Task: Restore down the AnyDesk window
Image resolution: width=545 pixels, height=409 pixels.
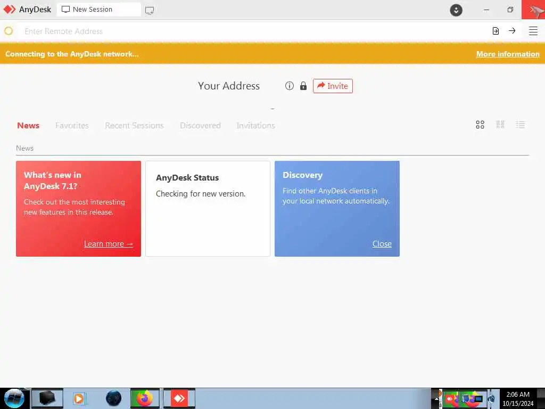Action: pos(510,10)
